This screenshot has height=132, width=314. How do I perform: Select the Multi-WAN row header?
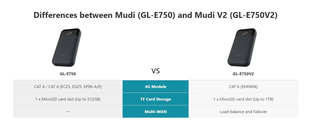(x=155, y=112)
